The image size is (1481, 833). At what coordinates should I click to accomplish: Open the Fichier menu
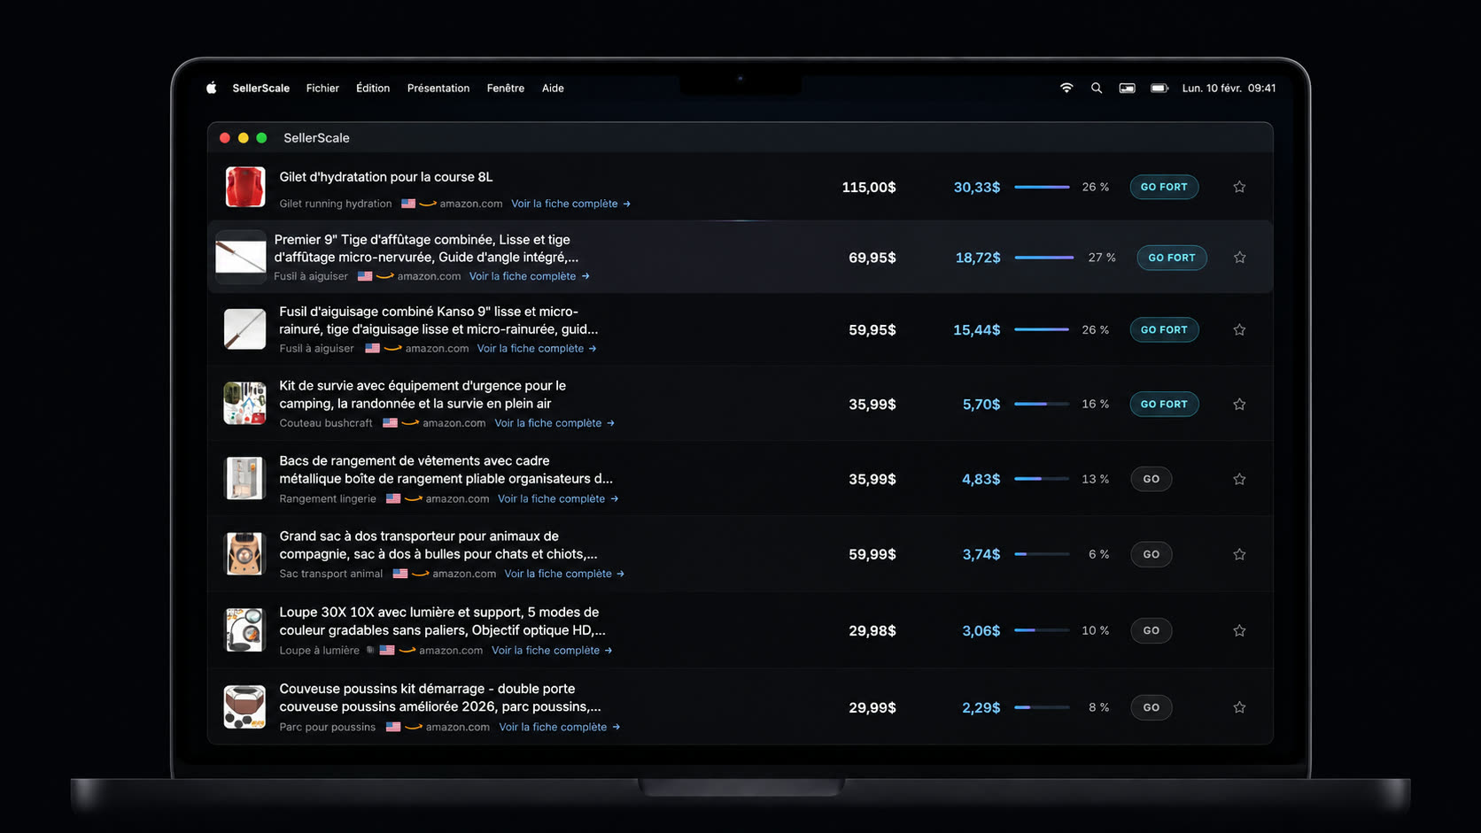coord(322,88)
